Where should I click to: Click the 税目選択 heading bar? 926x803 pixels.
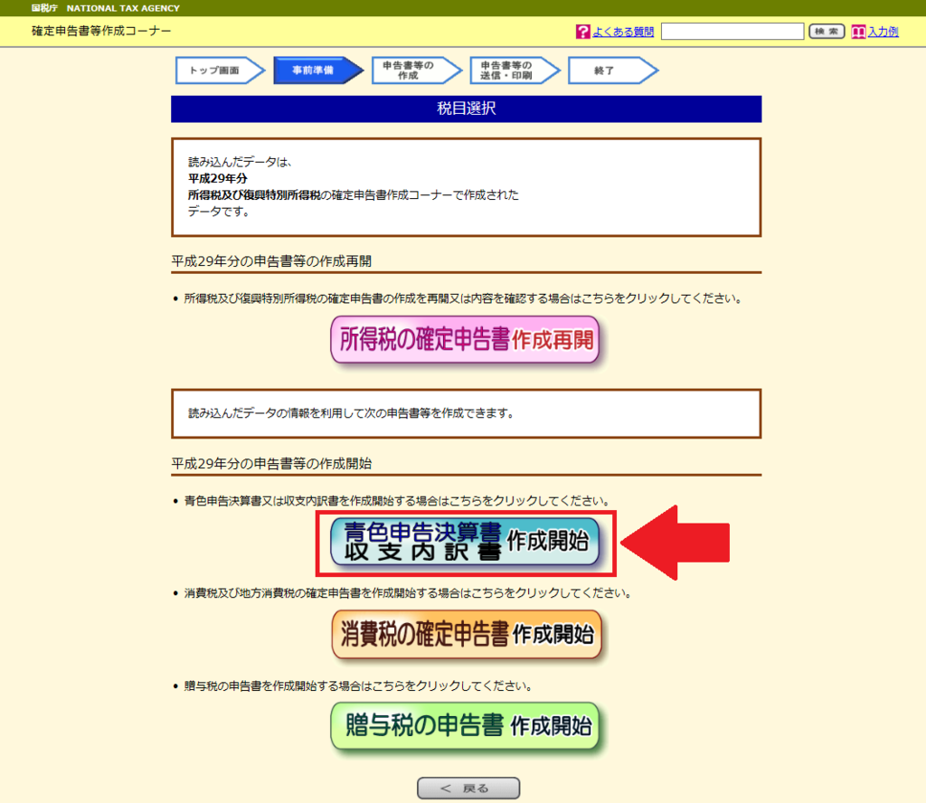466,109
